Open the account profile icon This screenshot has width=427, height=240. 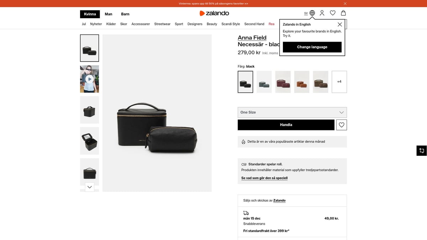coord(322,13)
